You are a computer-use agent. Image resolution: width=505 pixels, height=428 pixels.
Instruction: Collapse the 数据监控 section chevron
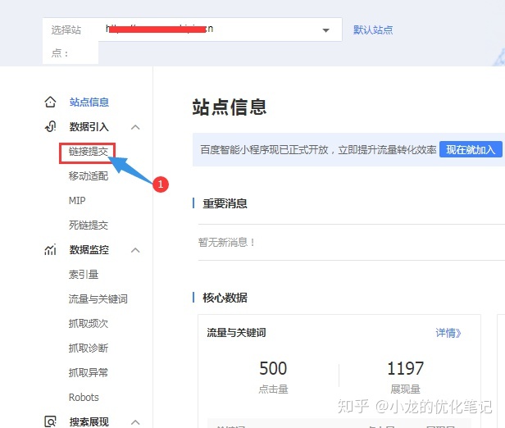(x=135, y=250)
